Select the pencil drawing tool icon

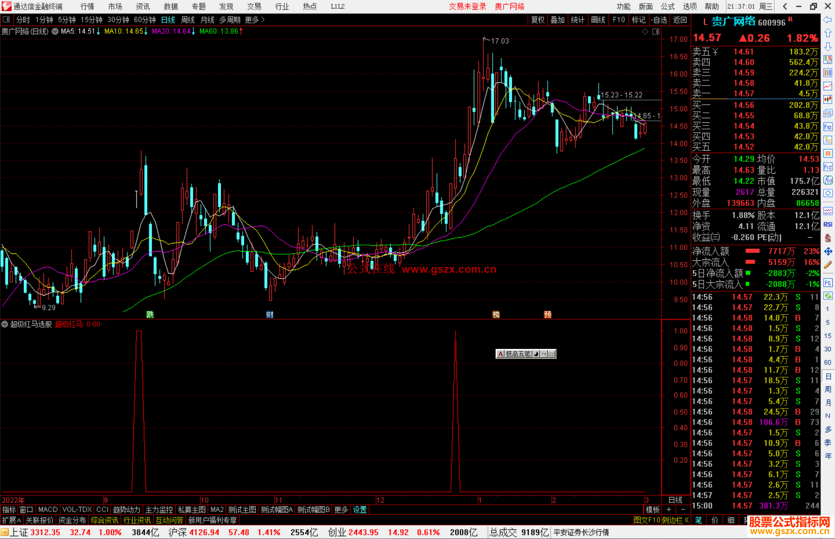point(828,265)
